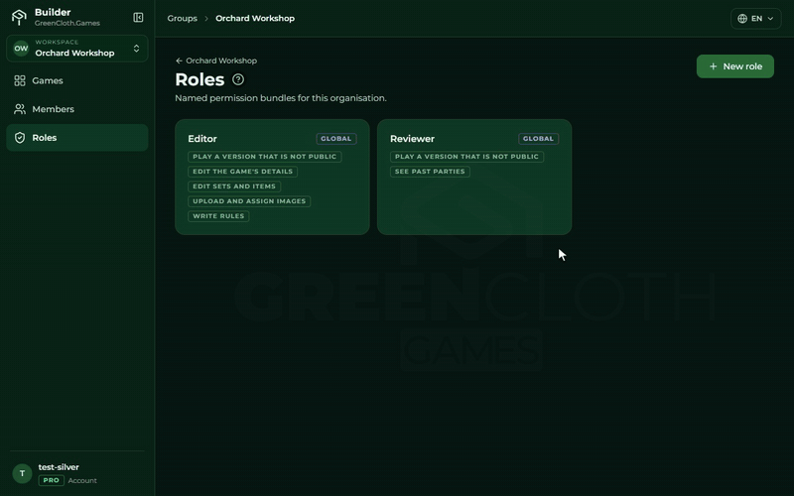Click Orchard Workshop in the breadcrumb

pos(255,18)
